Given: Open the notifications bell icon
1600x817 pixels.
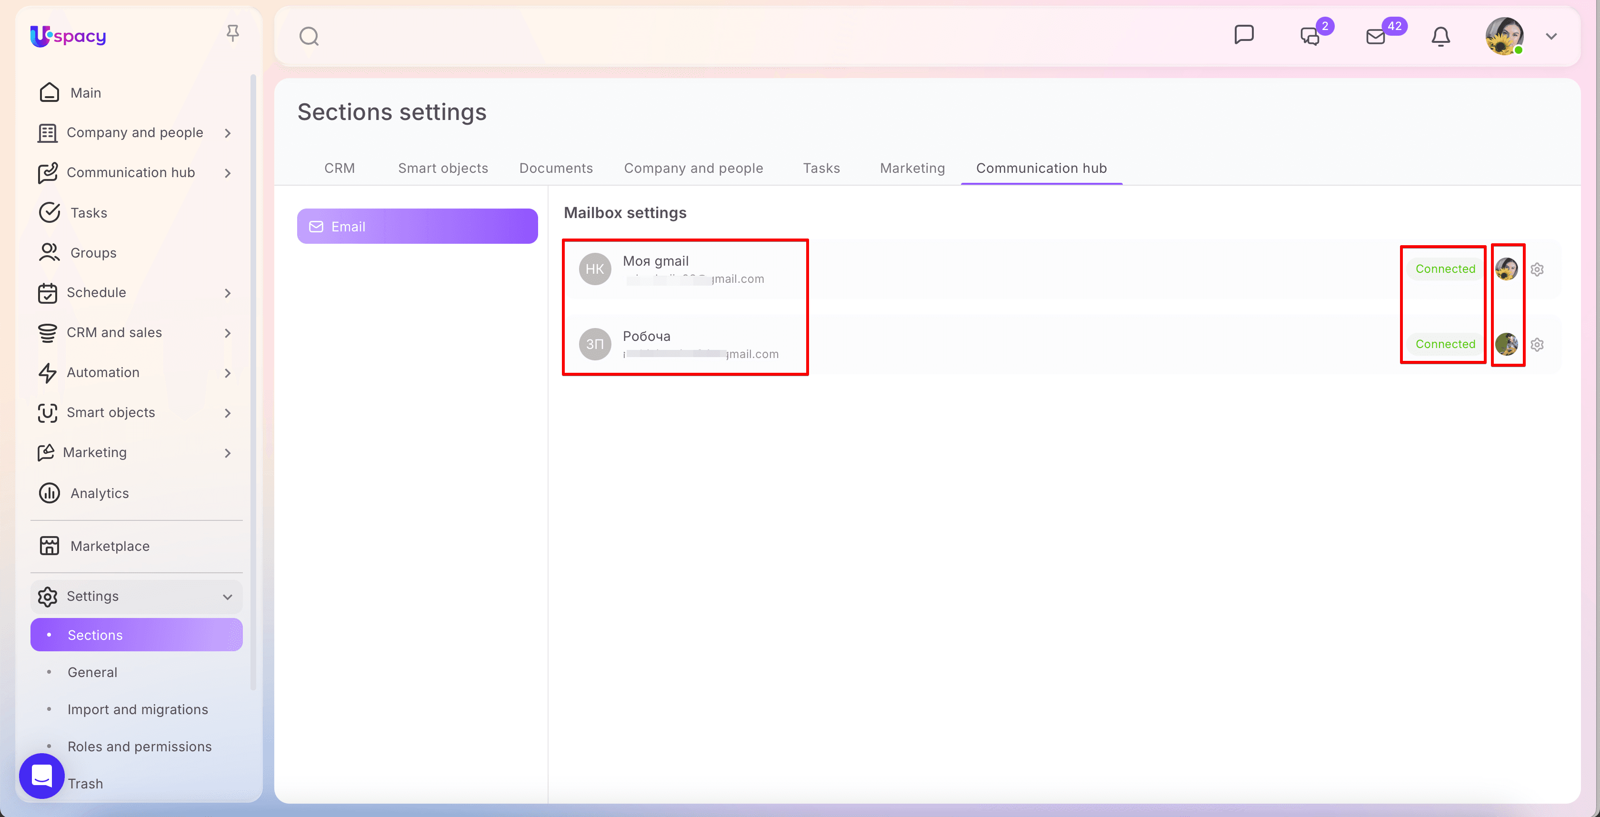Looking at the screenshot, I should (1440, 37).
